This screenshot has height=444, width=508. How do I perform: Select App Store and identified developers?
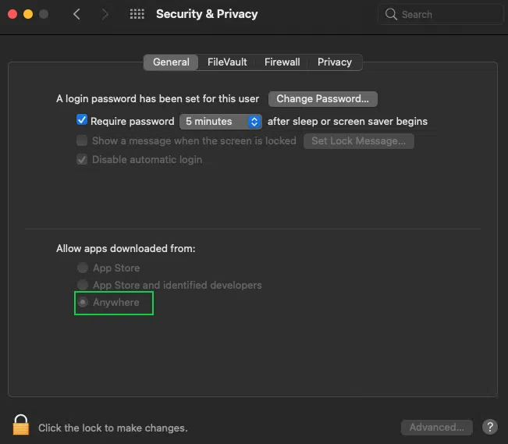[83, 285]
